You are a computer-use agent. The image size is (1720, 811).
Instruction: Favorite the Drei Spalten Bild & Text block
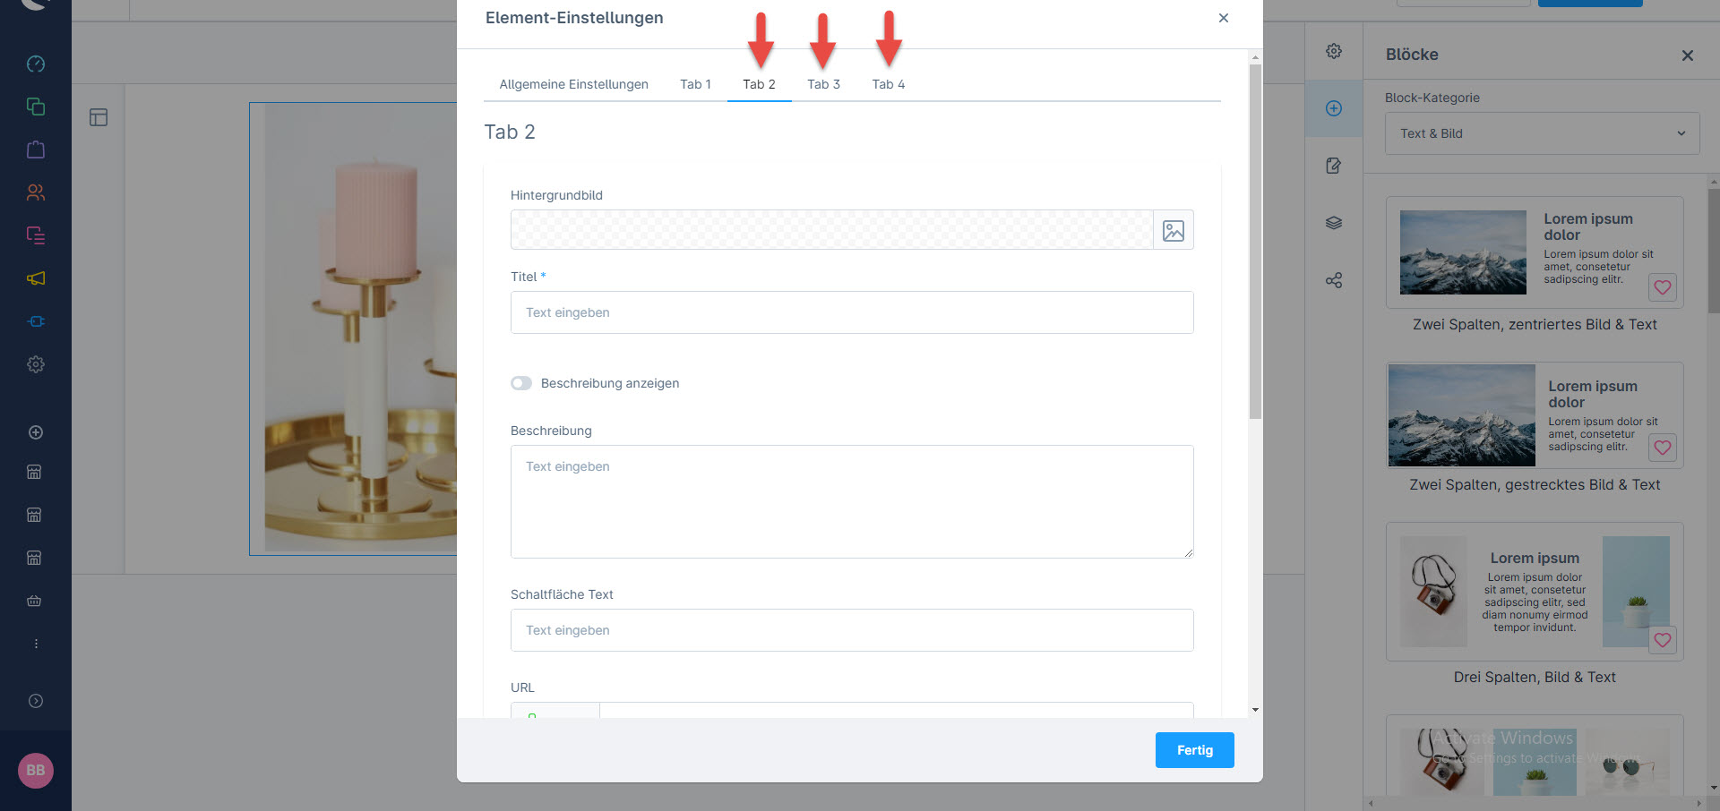click(1662, 640)
